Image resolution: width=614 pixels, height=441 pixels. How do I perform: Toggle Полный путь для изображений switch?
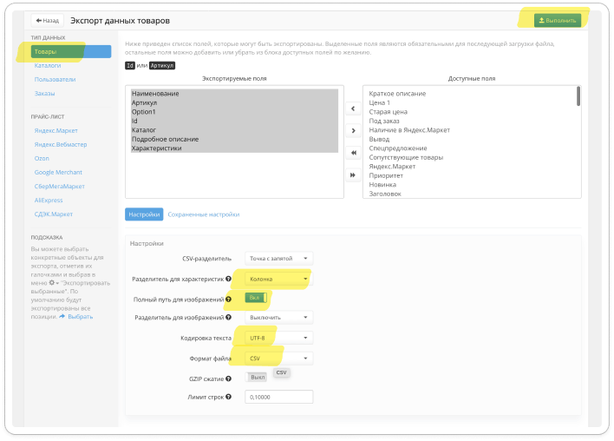click(256, 298)
